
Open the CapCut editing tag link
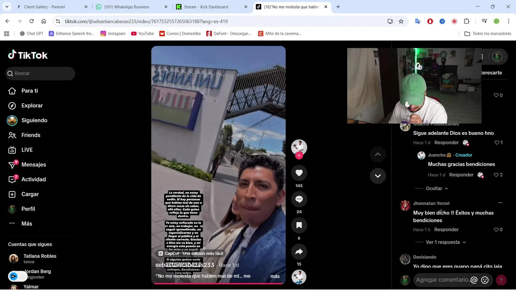(x=190, y=253)
